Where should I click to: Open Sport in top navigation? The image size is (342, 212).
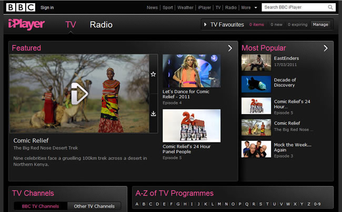pos(168,8)
